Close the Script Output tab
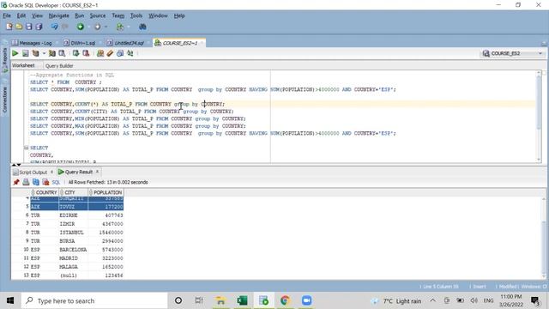This screenshot has height=309, width=549. (51, 172)
